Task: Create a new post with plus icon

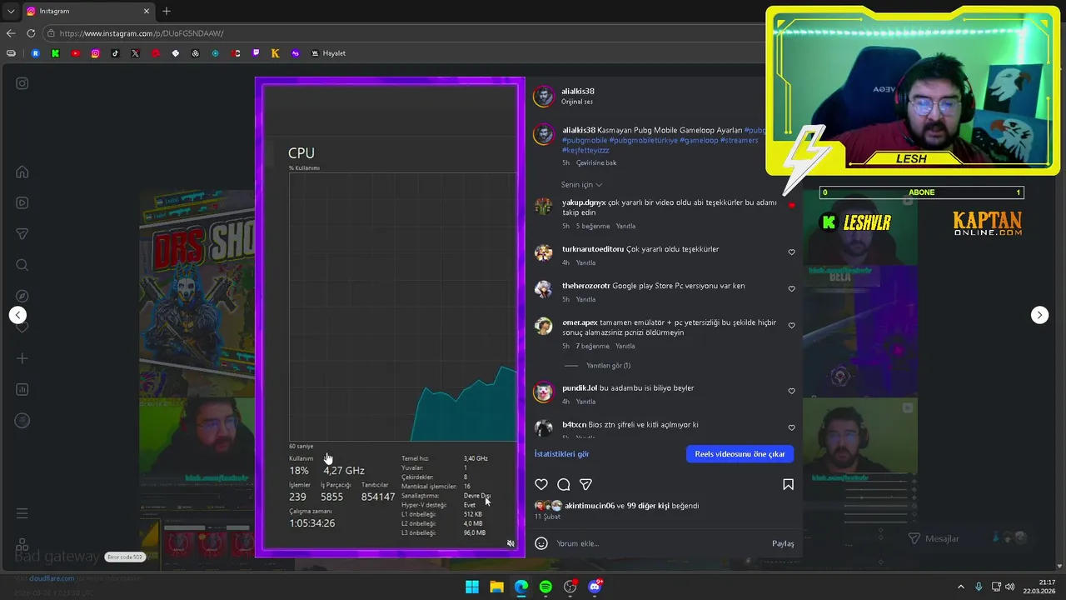Action: click(22, 358)
